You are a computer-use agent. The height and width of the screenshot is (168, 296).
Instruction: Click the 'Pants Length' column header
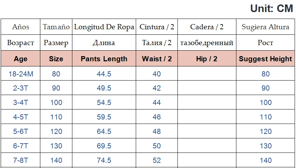point(104,59)
